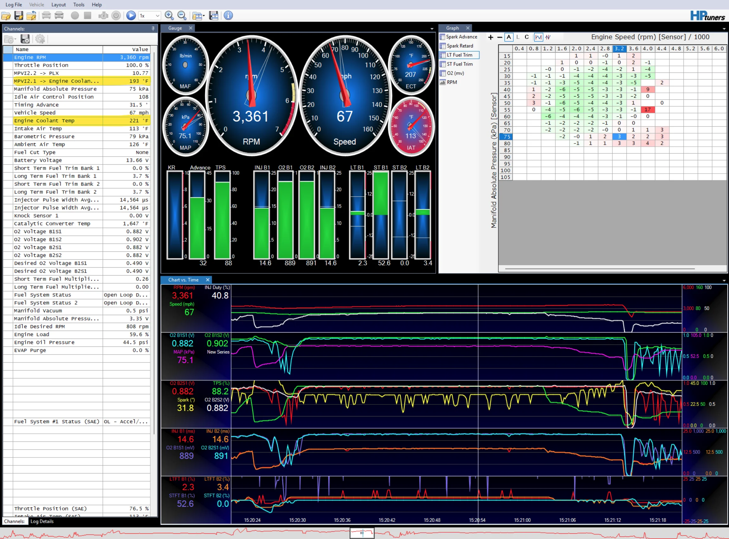Viewport: 729px width, 539px height.
Task: Click the grey power button icon
Action: pos(116,16)
